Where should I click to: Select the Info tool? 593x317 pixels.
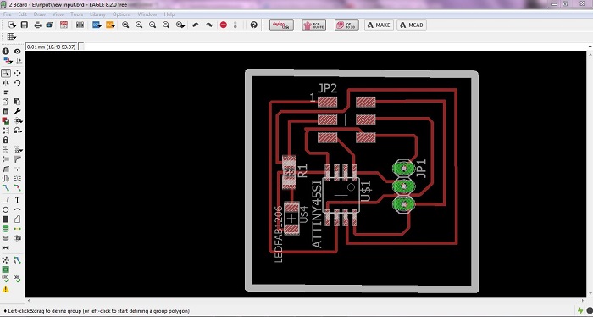tap(6, 51)
